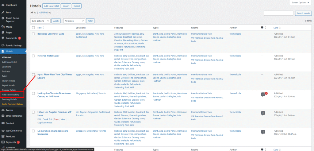Click the Tourfic Settings gear icon
Image resolution: width=314 pixels, height=151 pixels.
click(3, 45)
